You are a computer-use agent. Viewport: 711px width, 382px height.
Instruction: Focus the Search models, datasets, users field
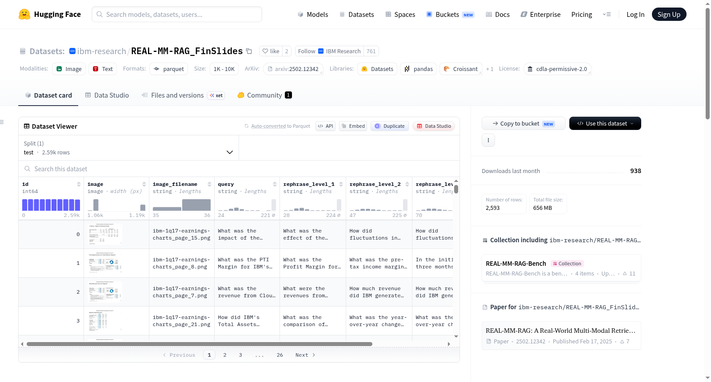click(177, 14)
